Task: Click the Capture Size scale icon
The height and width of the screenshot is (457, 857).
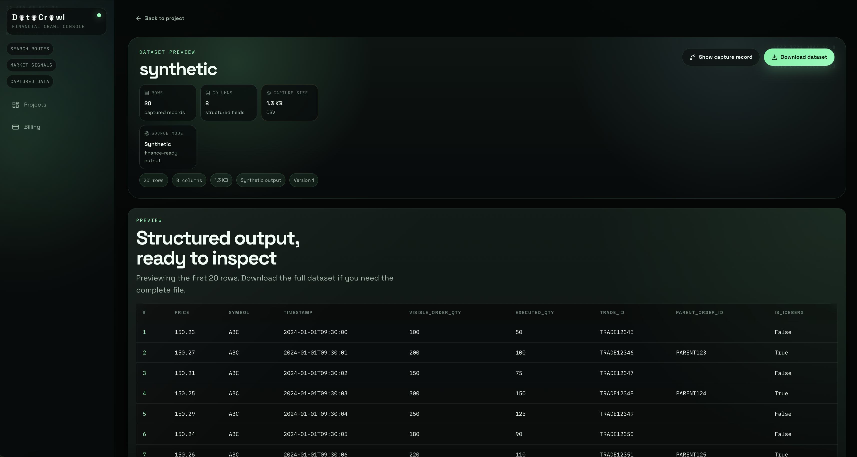Action: click(x=268, y=93)
